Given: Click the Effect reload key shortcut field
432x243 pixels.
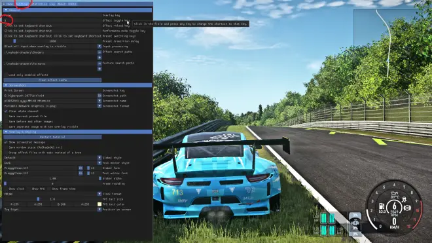Looking at the screenshot, I should click(x=52, y=26).
